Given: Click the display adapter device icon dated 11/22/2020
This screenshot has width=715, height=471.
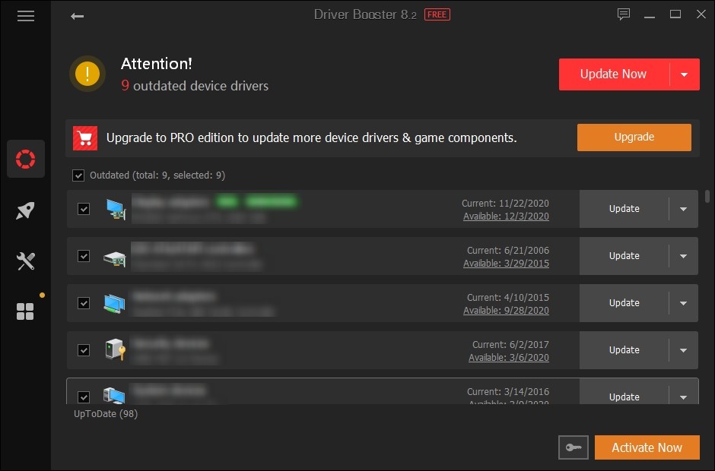Looking at the screenshot, I should click(x=116, y=209).
